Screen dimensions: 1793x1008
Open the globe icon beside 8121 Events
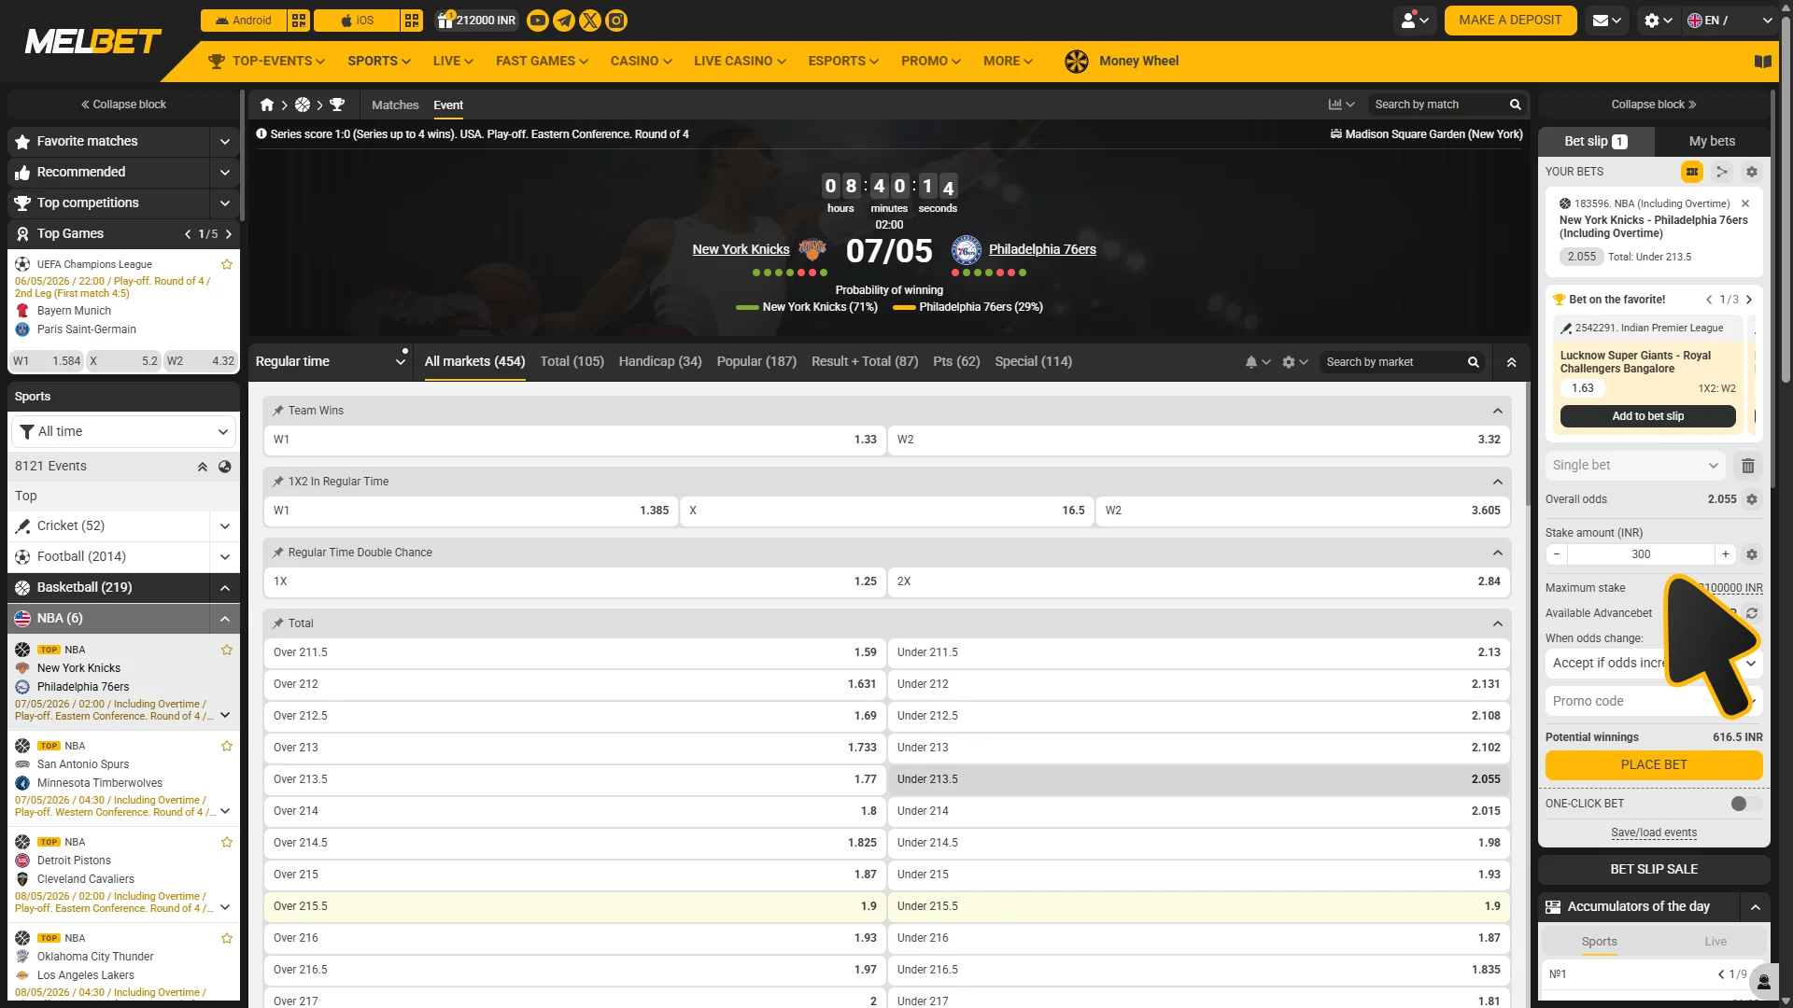click(x=225, y=467)
